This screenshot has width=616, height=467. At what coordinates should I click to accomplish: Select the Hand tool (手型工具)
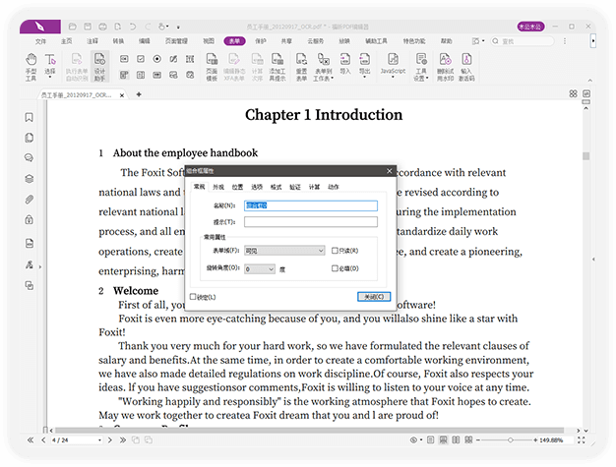31,67
